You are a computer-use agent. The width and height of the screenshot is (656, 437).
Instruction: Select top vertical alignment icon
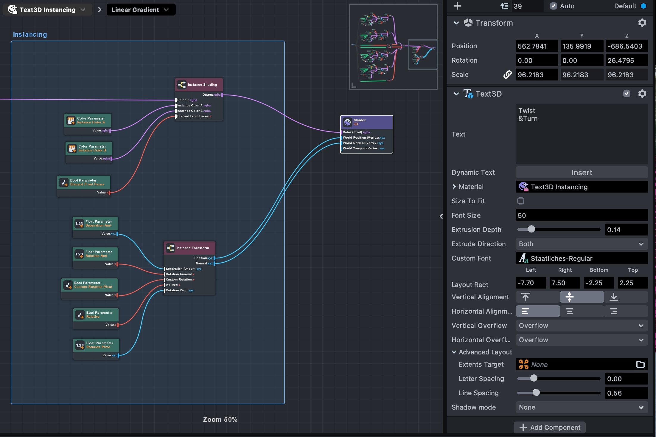[526, 297]
